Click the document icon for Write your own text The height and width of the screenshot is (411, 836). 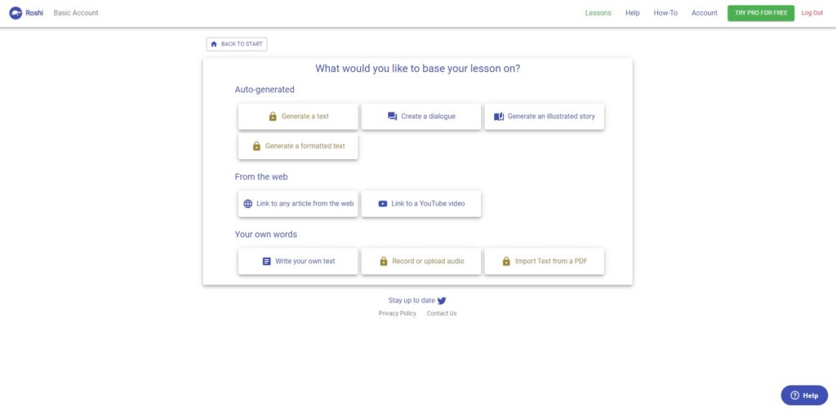pyautogui.click(x=266, y=262)
